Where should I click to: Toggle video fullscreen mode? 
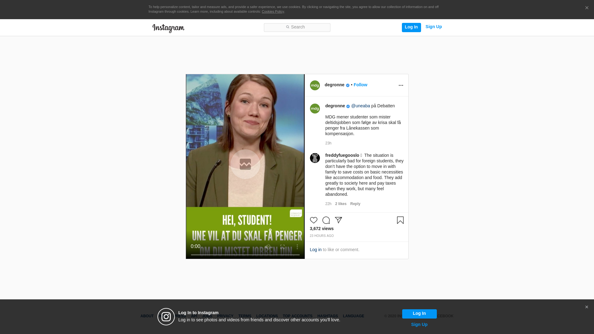click(282, 247)
